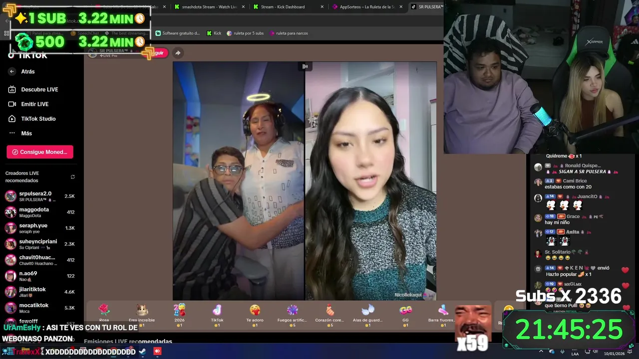Click the taskbar date showing 10/01/2026
The width and height of the screenshot is (639, 359).
(614, 354)
